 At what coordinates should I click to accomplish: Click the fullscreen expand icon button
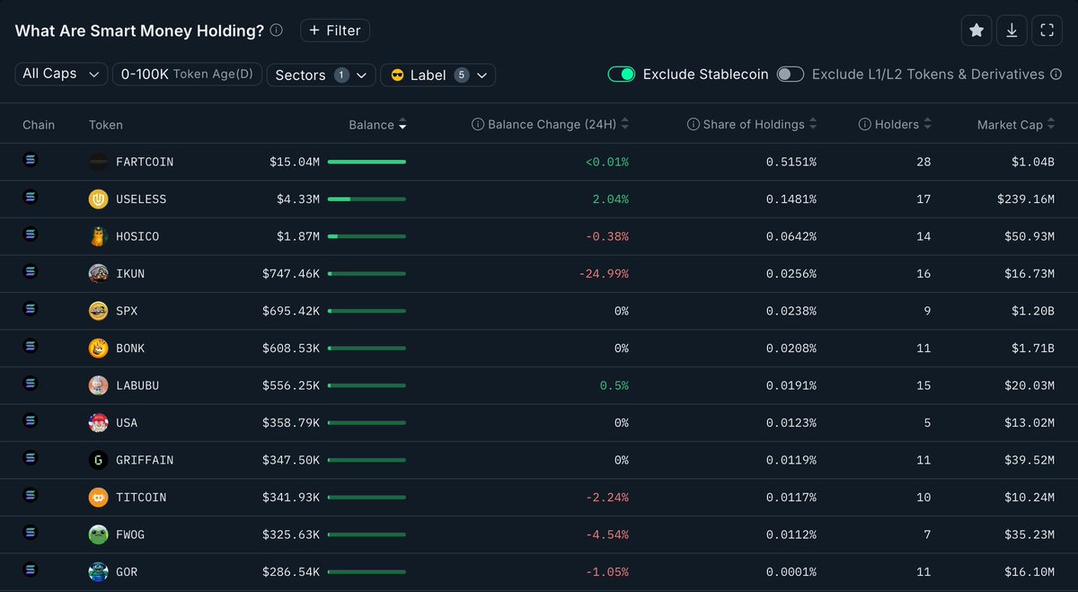pos(1047,31)
